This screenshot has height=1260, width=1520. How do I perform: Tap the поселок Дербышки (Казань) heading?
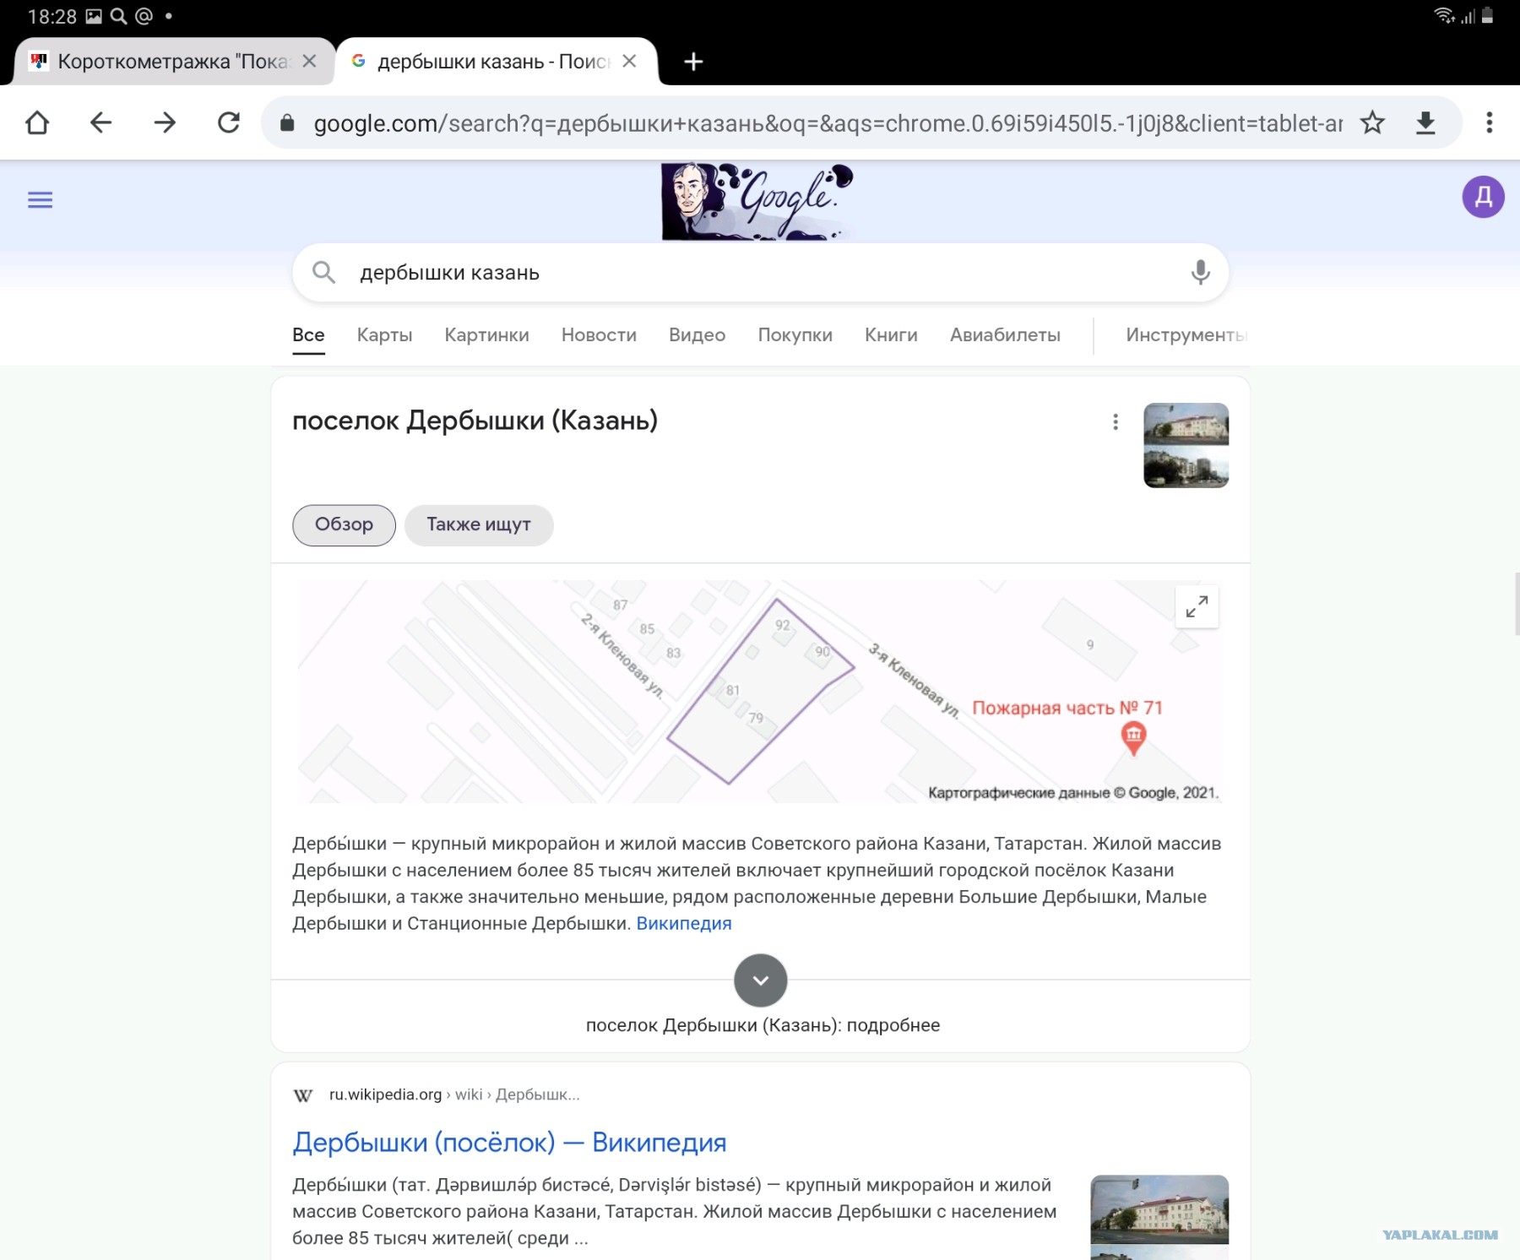[x=475, y=421]
